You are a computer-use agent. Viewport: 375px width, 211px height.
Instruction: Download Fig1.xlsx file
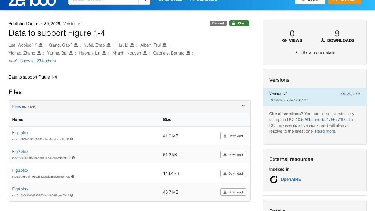click(233, 136)
